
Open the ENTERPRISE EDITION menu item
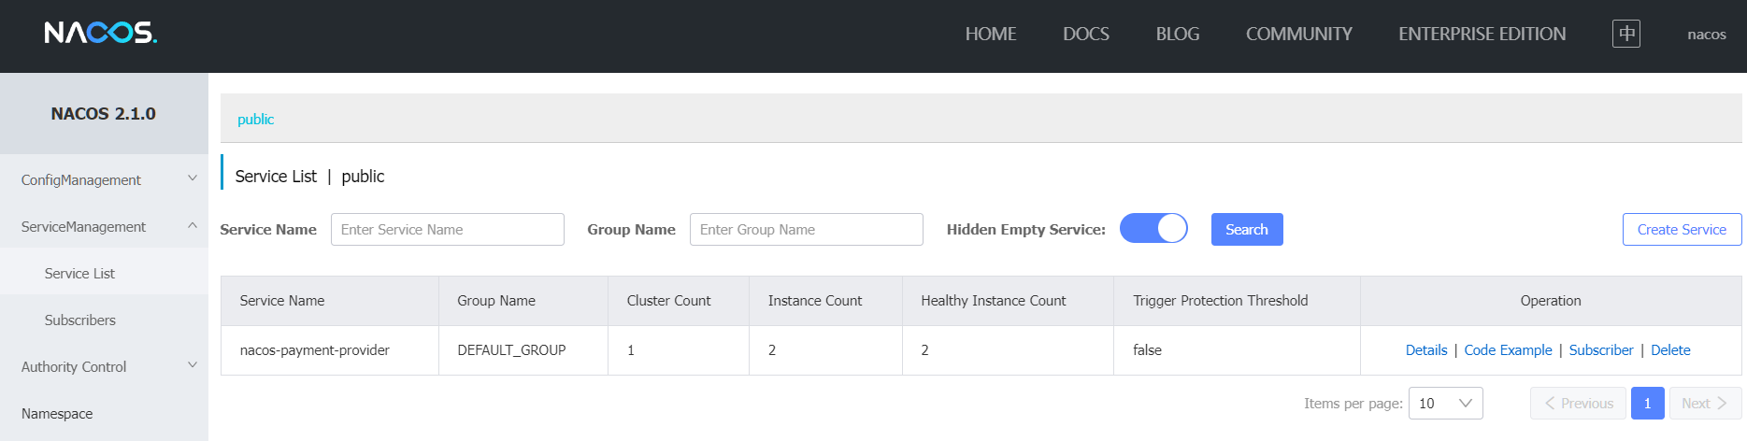(x=1482, y=35)
